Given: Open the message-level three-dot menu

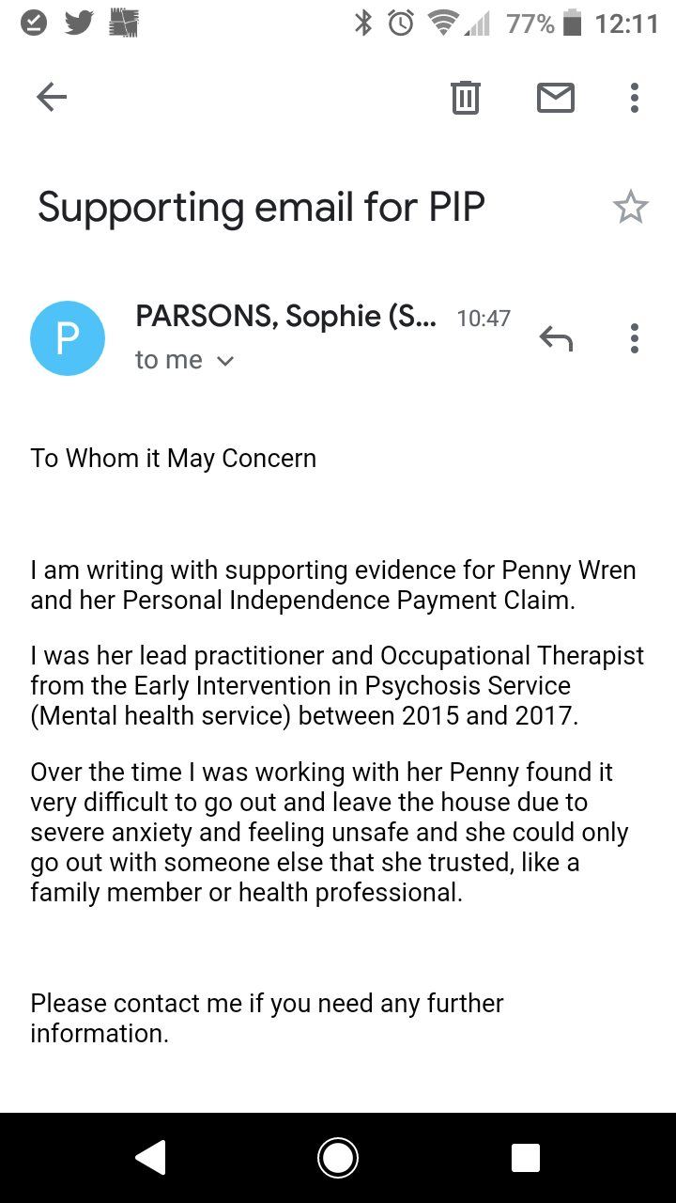Looking at the screenshot, I should click(634, 338).
